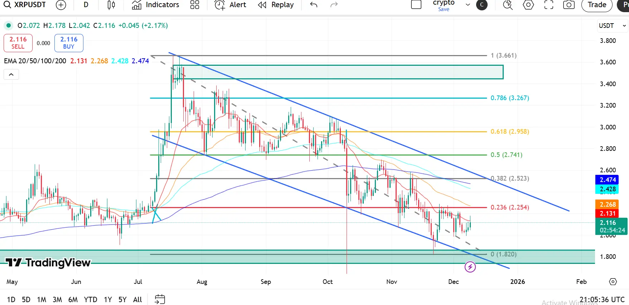
Task: Open the go-to-date calendar icon
Action: pyautogui.click(x=160, y=299)
